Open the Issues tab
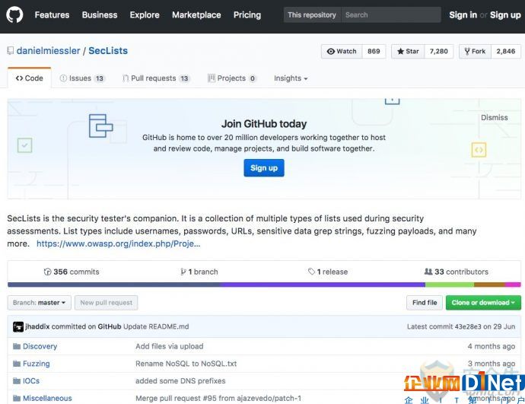Image resolution: width=525 pixels, height=404 pixels. [82, 78]
